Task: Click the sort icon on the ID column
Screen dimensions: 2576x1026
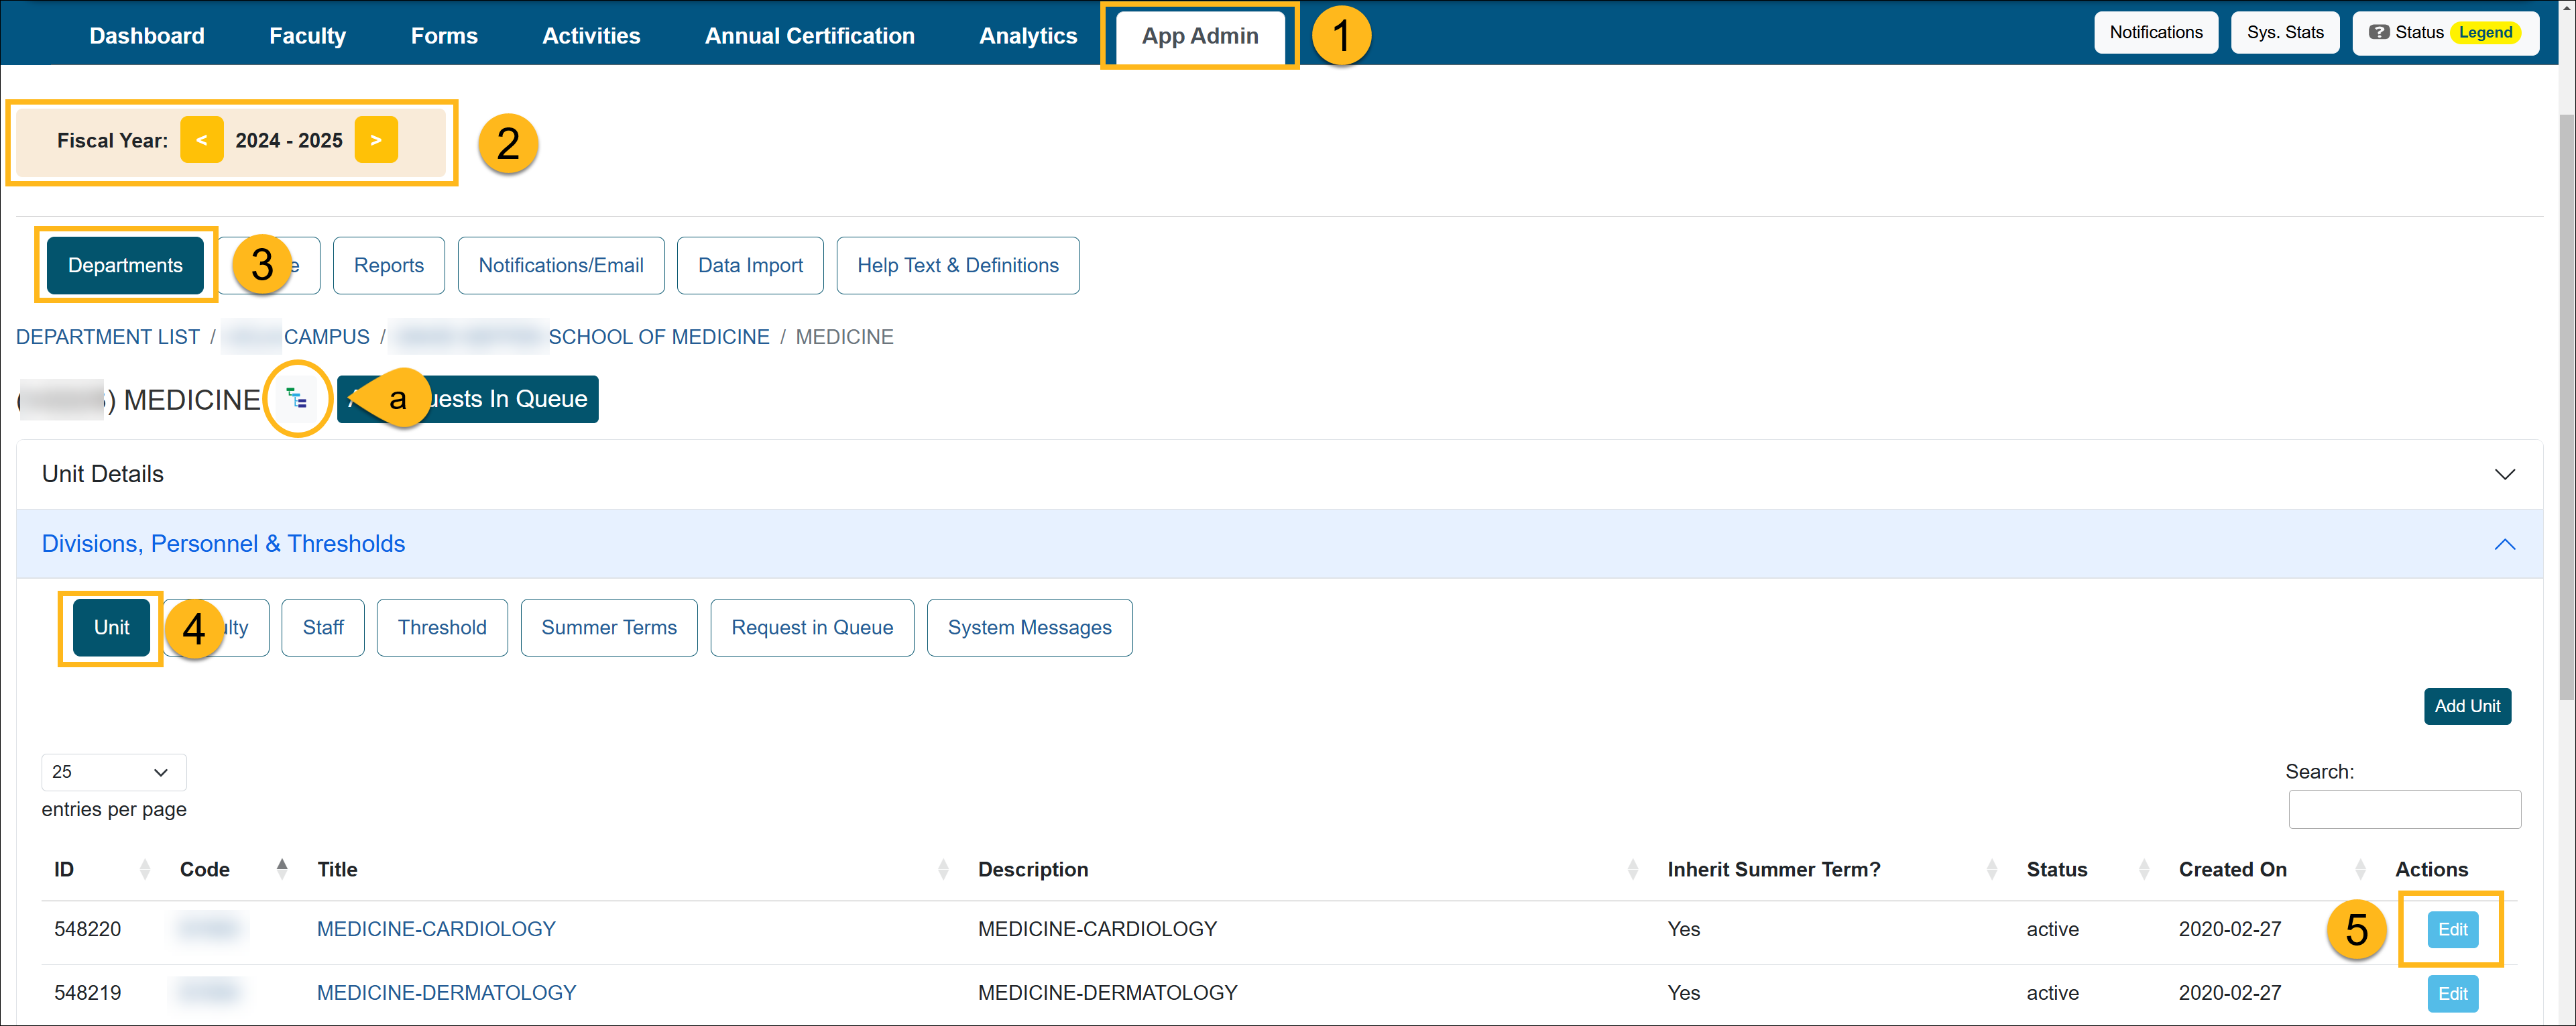Action: [x=145, y=869]
